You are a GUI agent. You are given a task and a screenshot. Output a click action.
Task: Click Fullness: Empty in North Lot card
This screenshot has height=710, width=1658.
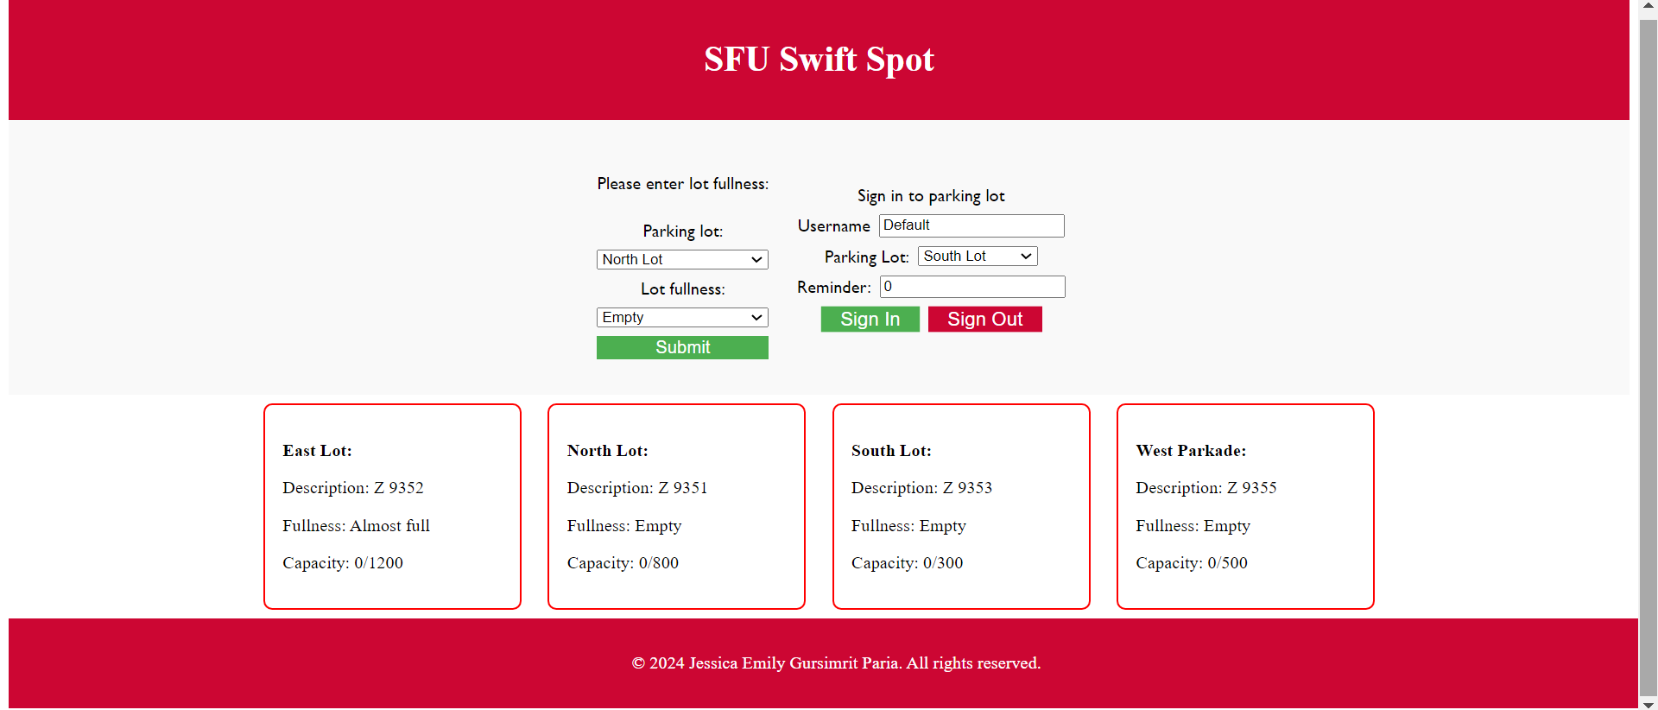624,526
